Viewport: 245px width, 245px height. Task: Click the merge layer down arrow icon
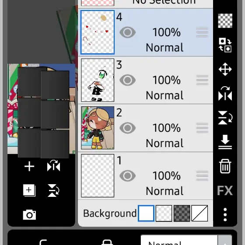click(x=225, y=142)
